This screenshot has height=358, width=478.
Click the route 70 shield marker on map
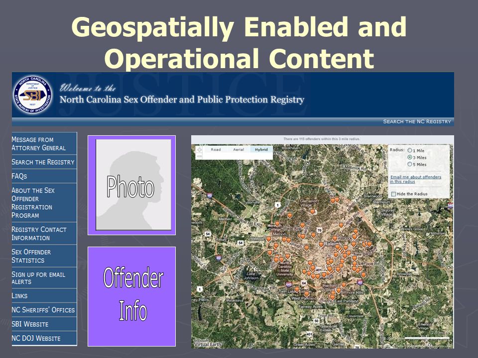(x=319, y=230)
